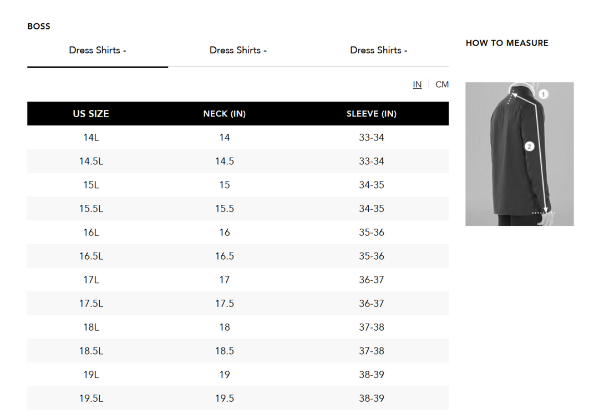Select the 16.5L size row

pos(91,256)
